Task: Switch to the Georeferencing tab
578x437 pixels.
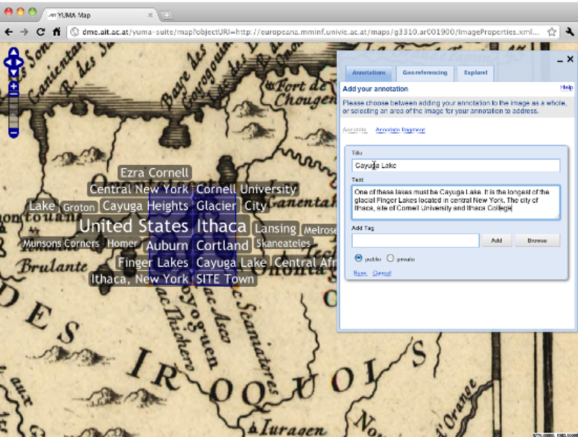Action: [425, 72]
